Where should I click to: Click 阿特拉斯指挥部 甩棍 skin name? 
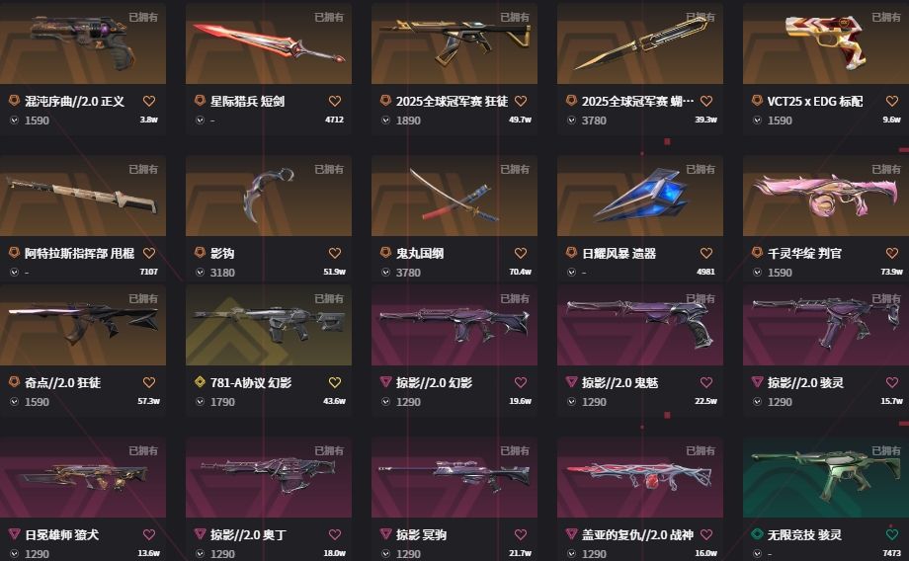[x=79, y=253]
